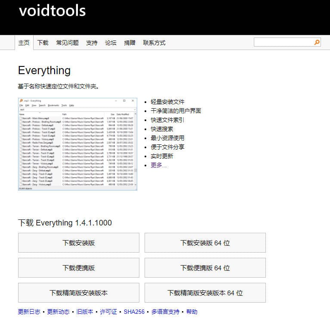The height and width of the screenshot is (319, 330).
Task: Open the voidtools logo homepage link
Action: point(52,10)
